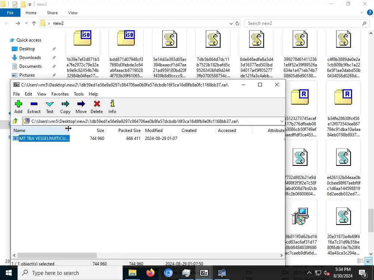Open the 7-Zip File menu
374x280 pixels.
tap(16, 94)
